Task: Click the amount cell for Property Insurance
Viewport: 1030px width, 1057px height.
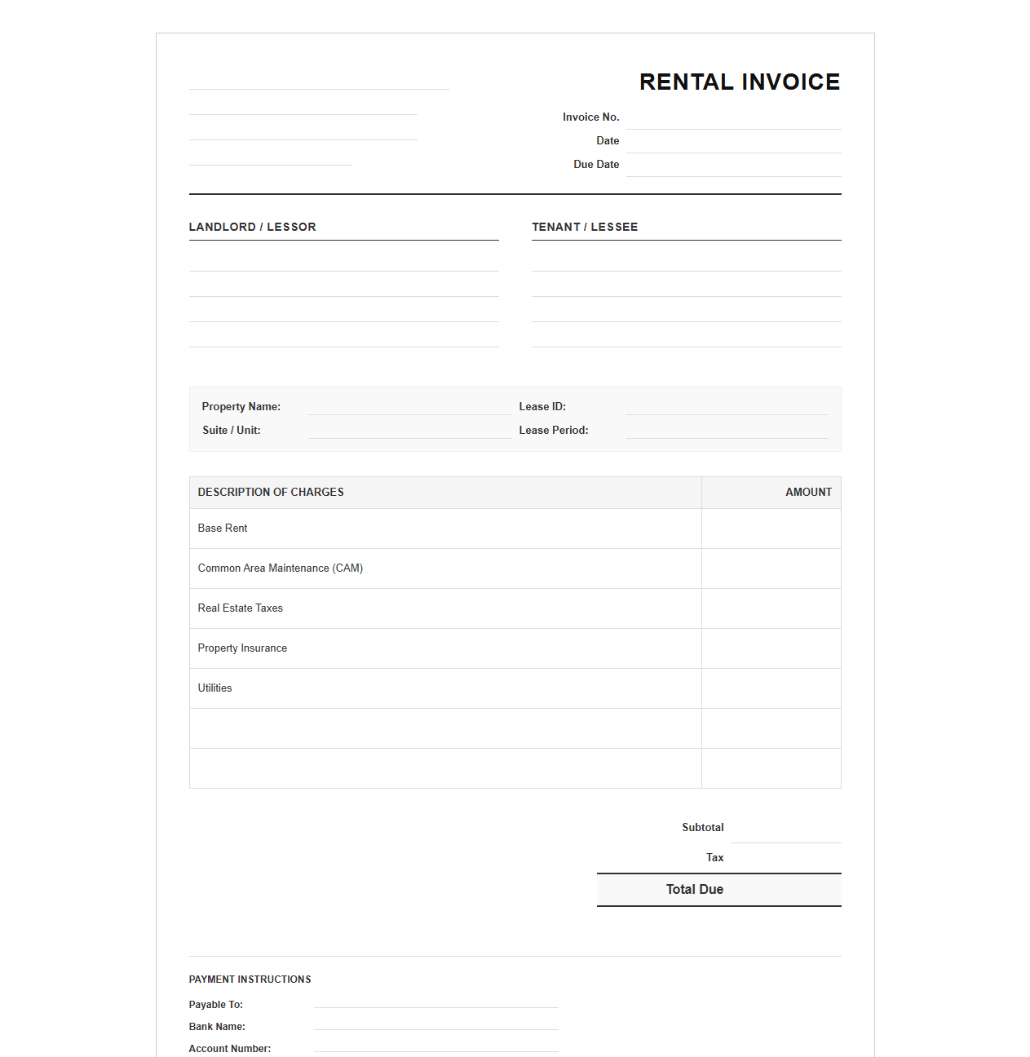Action: (771, 648)
